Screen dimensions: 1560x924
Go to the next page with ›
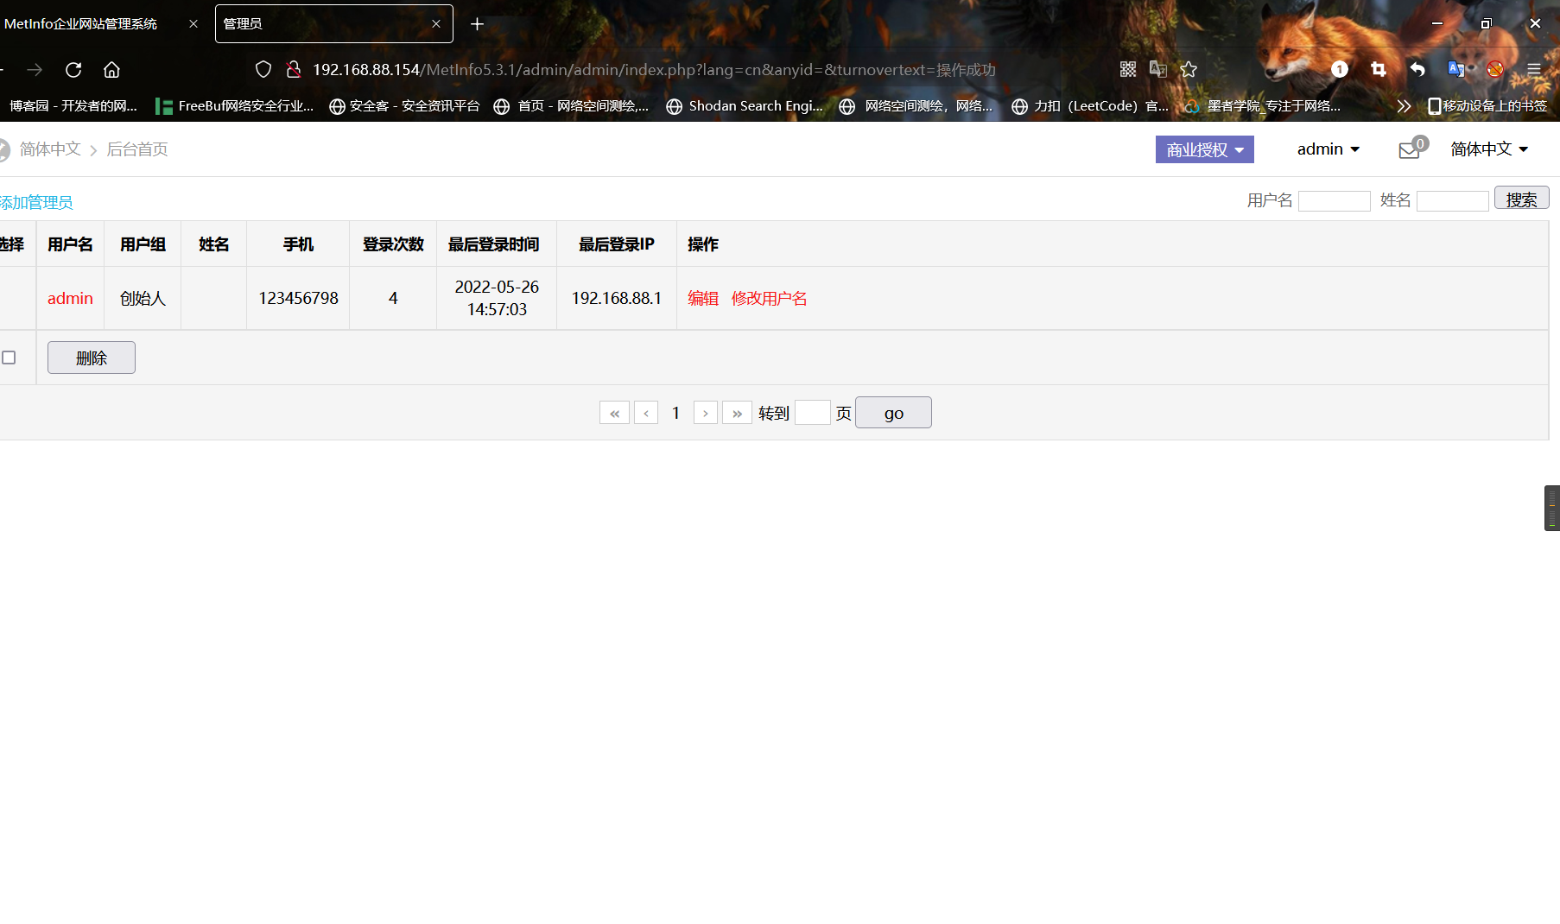point(706,413)
